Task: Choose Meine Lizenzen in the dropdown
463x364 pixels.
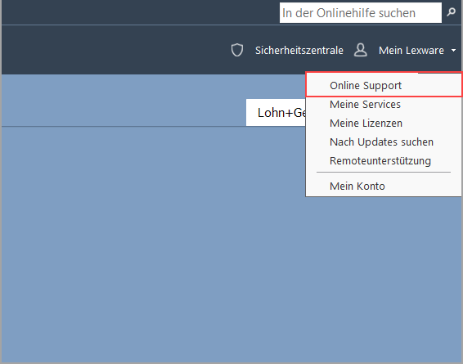Action: coord(384,123)
